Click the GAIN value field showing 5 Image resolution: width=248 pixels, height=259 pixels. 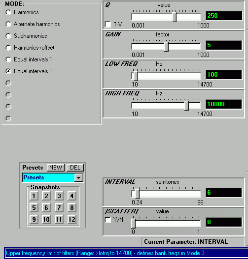[x=224, y=45]
